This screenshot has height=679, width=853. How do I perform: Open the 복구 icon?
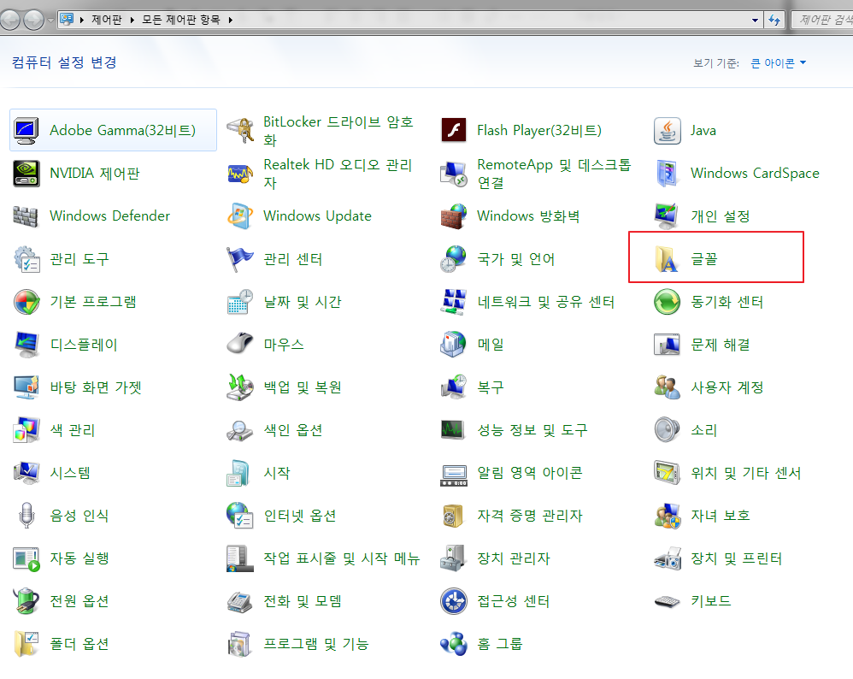(454, 387)
